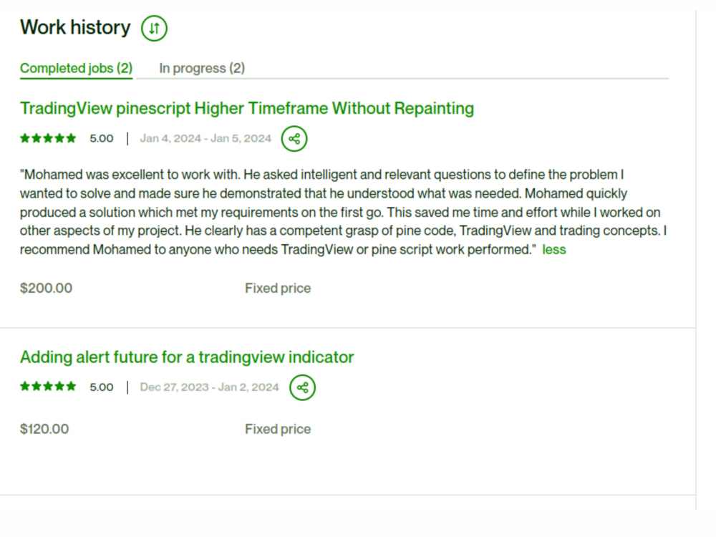Click the share icon for the alert indicator job

301,387
